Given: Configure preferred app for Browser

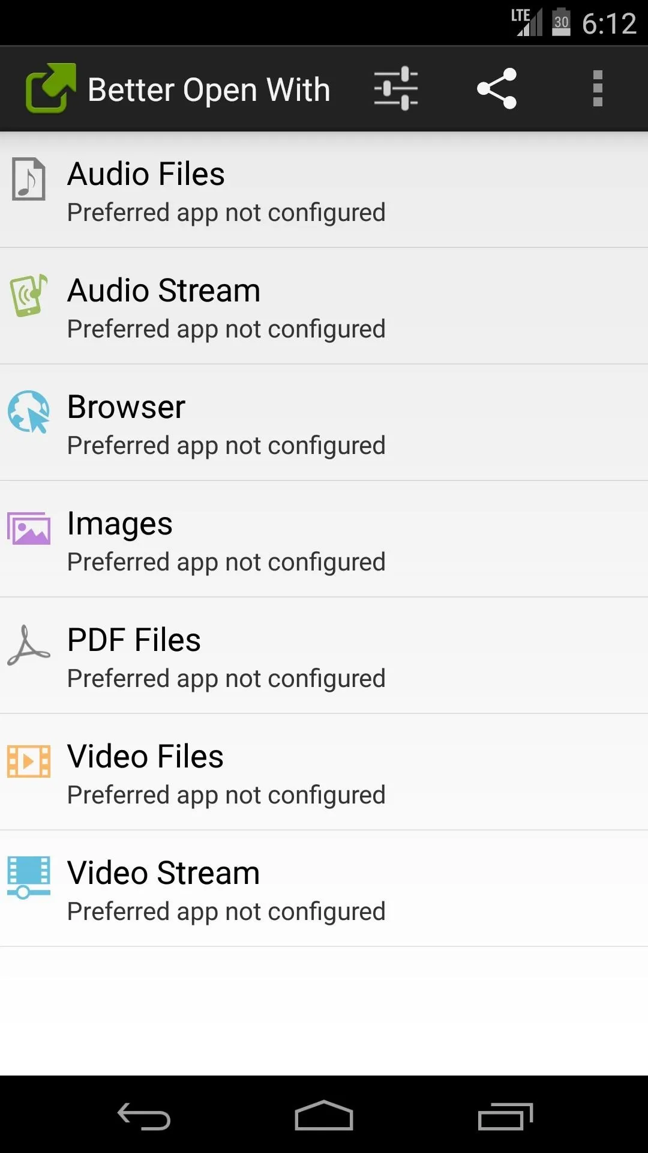Looking at the screenshot, I should [324, 423].
